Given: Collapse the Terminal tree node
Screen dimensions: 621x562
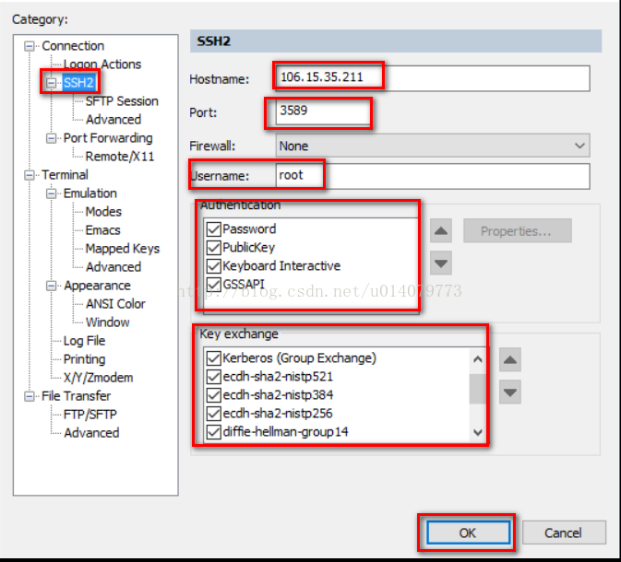Looking at the screenshot, I should 30,175.
